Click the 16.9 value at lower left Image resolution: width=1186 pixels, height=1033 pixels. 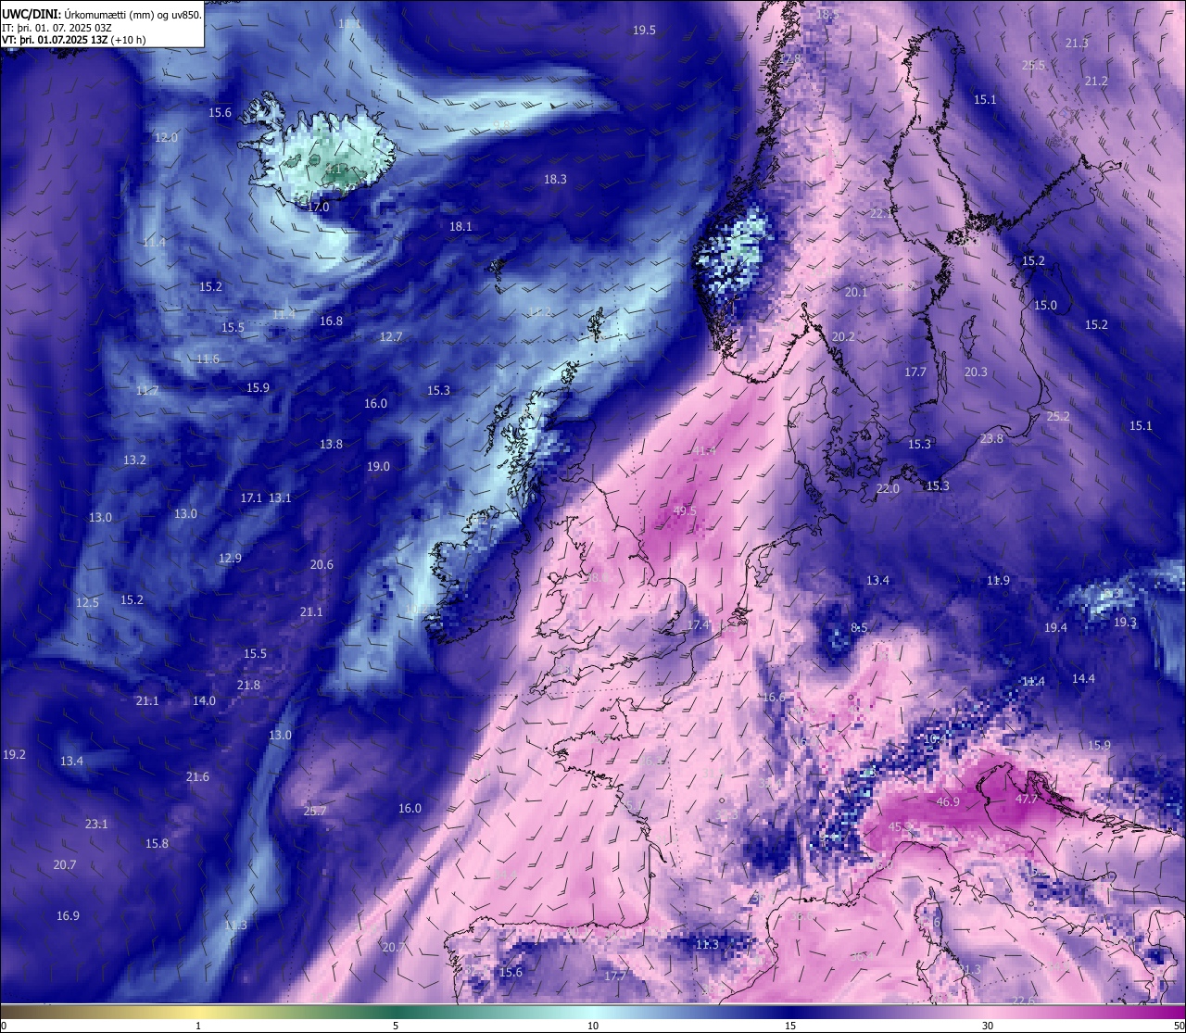click(x=68, y=915)
